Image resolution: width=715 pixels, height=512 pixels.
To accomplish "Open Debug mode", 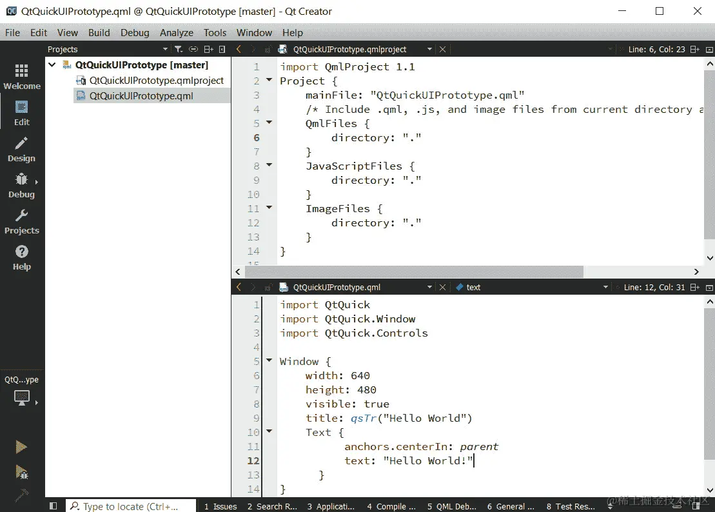I will [x=21, y=184].
